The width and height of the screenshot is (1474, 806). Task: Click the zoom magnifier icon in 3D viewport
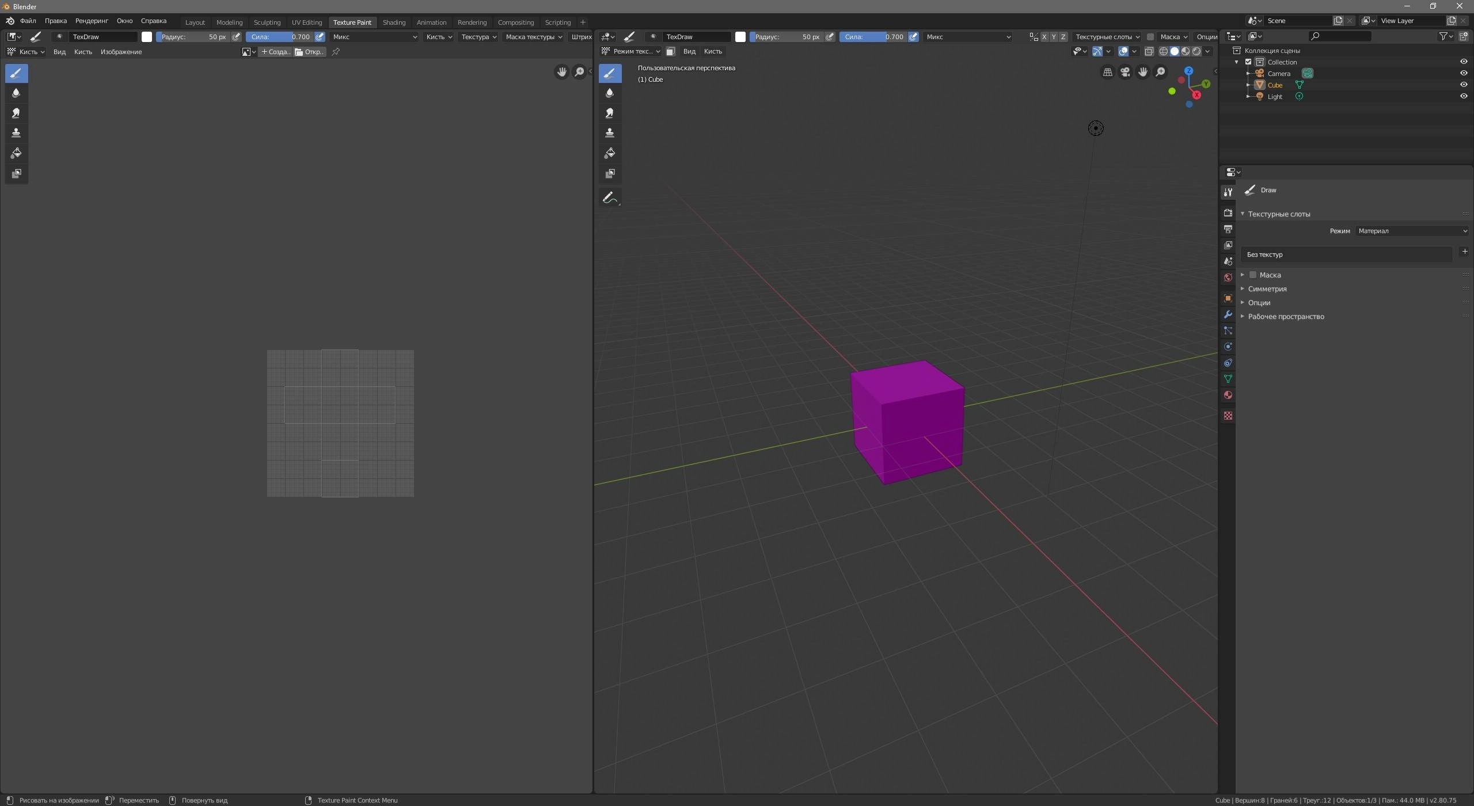click(1161, 72)
